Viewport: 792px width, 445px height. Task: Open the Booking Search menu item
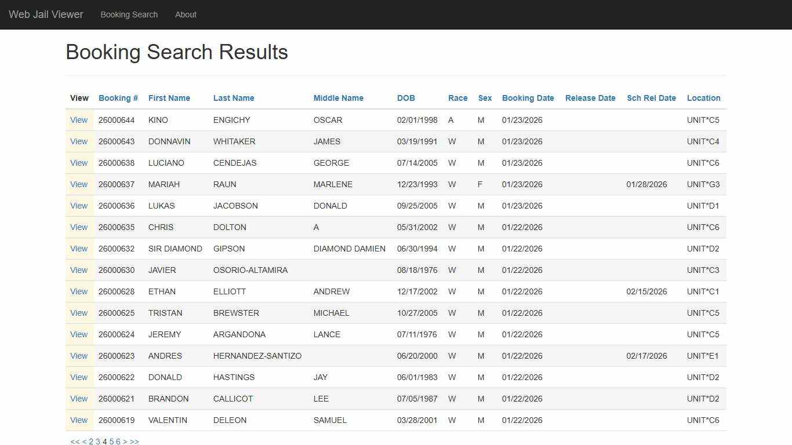(x=129, y=14)
